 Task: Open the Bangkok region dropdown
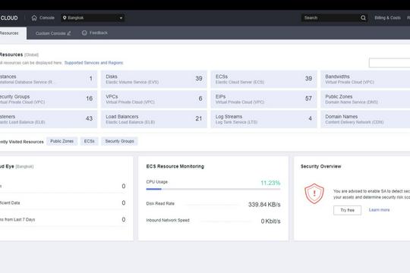[x=93, y=17]
